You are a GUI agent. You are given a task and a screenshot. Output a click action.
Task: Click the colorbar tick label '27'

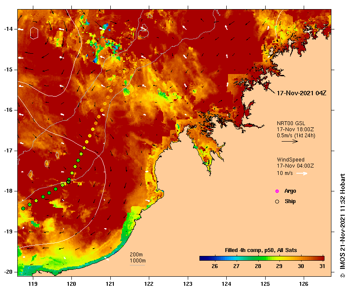236,266
